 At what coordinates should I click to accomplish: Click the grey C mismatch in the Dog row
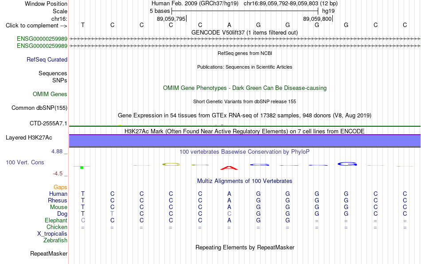tap(229, 214)
